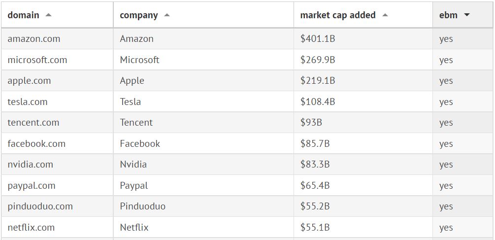Select the ebm column header

(448, 15)
